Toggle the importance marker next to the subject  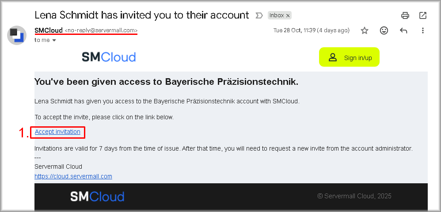point(259,15)
